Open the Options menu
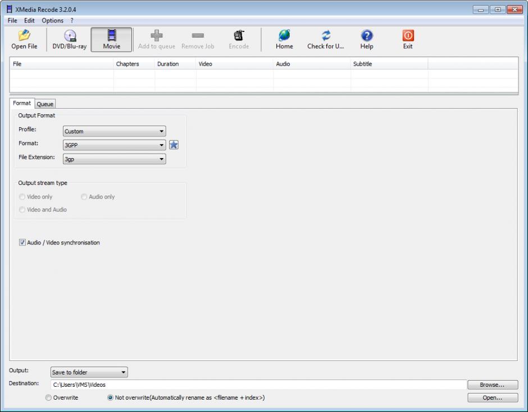 coord(53,21)
